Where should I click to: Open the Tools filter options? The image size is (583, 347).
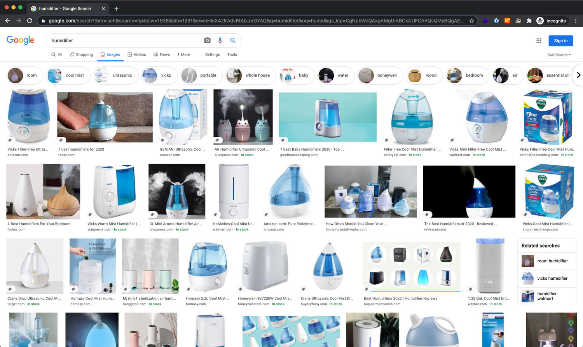232,54
